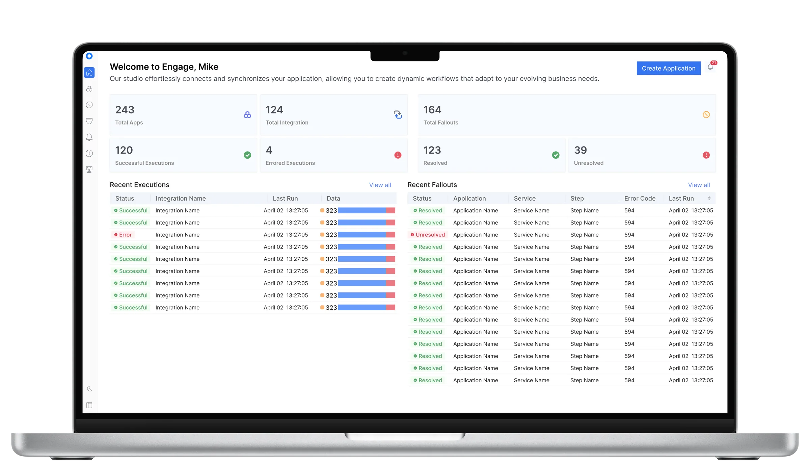Screen dimensions: 810x464
Task: Click Step column header in fallouts
Action: (x=577, y=199)
